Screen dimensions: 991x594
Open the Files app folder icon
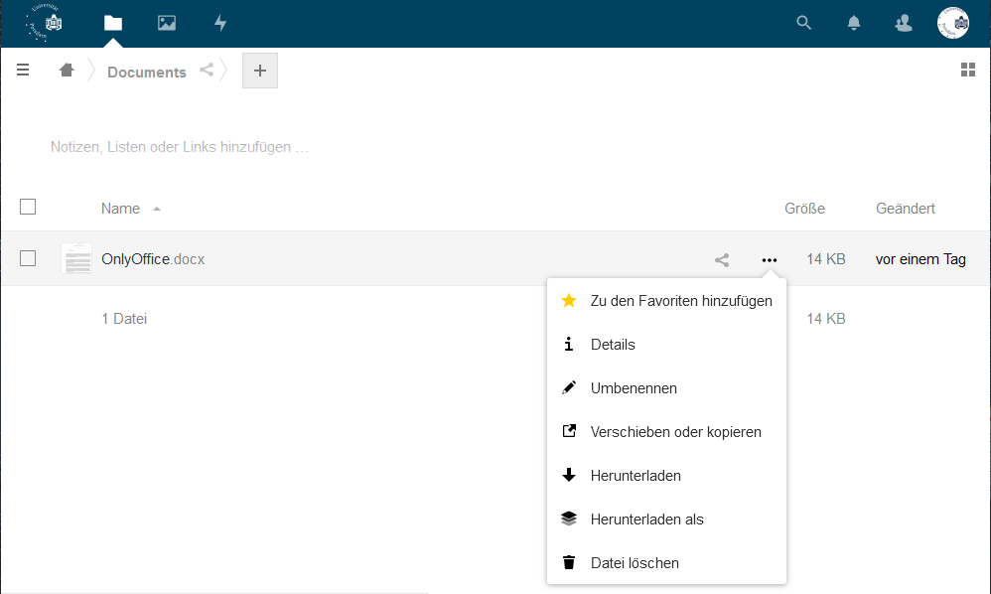point(113,23)
